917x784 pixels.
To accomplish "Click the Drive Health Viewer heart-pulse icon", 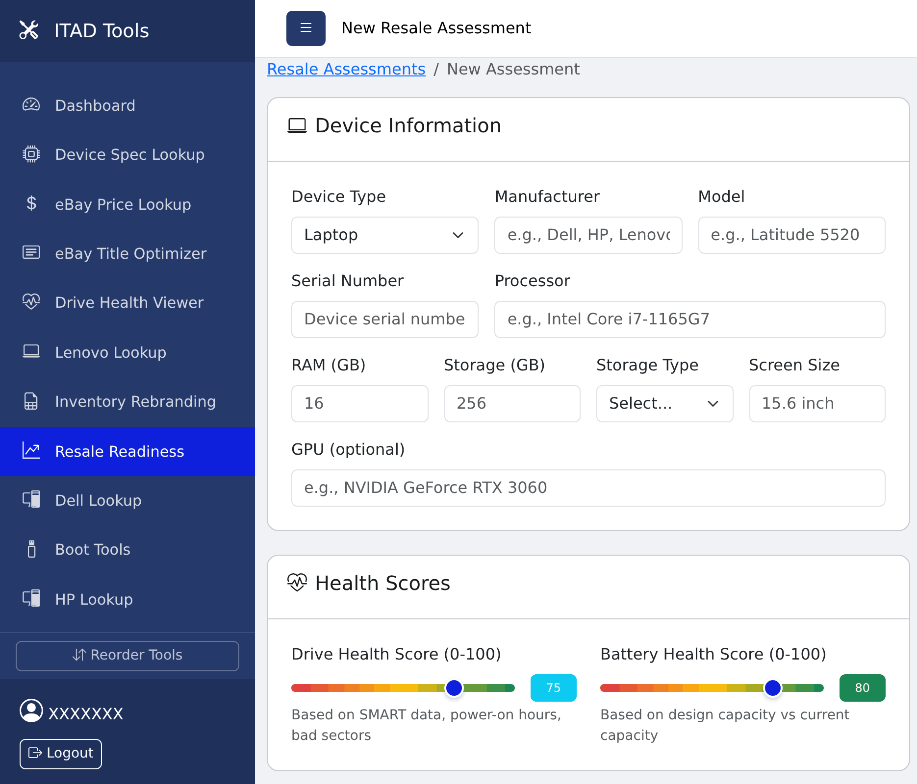I will click(x=31, y=301).
